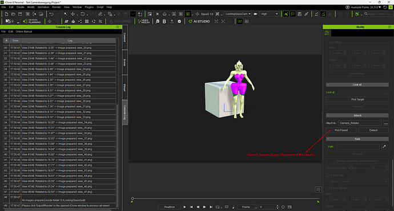Launch AI Studio from the toolbar
The height and width of the screenshot is (211, 394).
[199, 21]
